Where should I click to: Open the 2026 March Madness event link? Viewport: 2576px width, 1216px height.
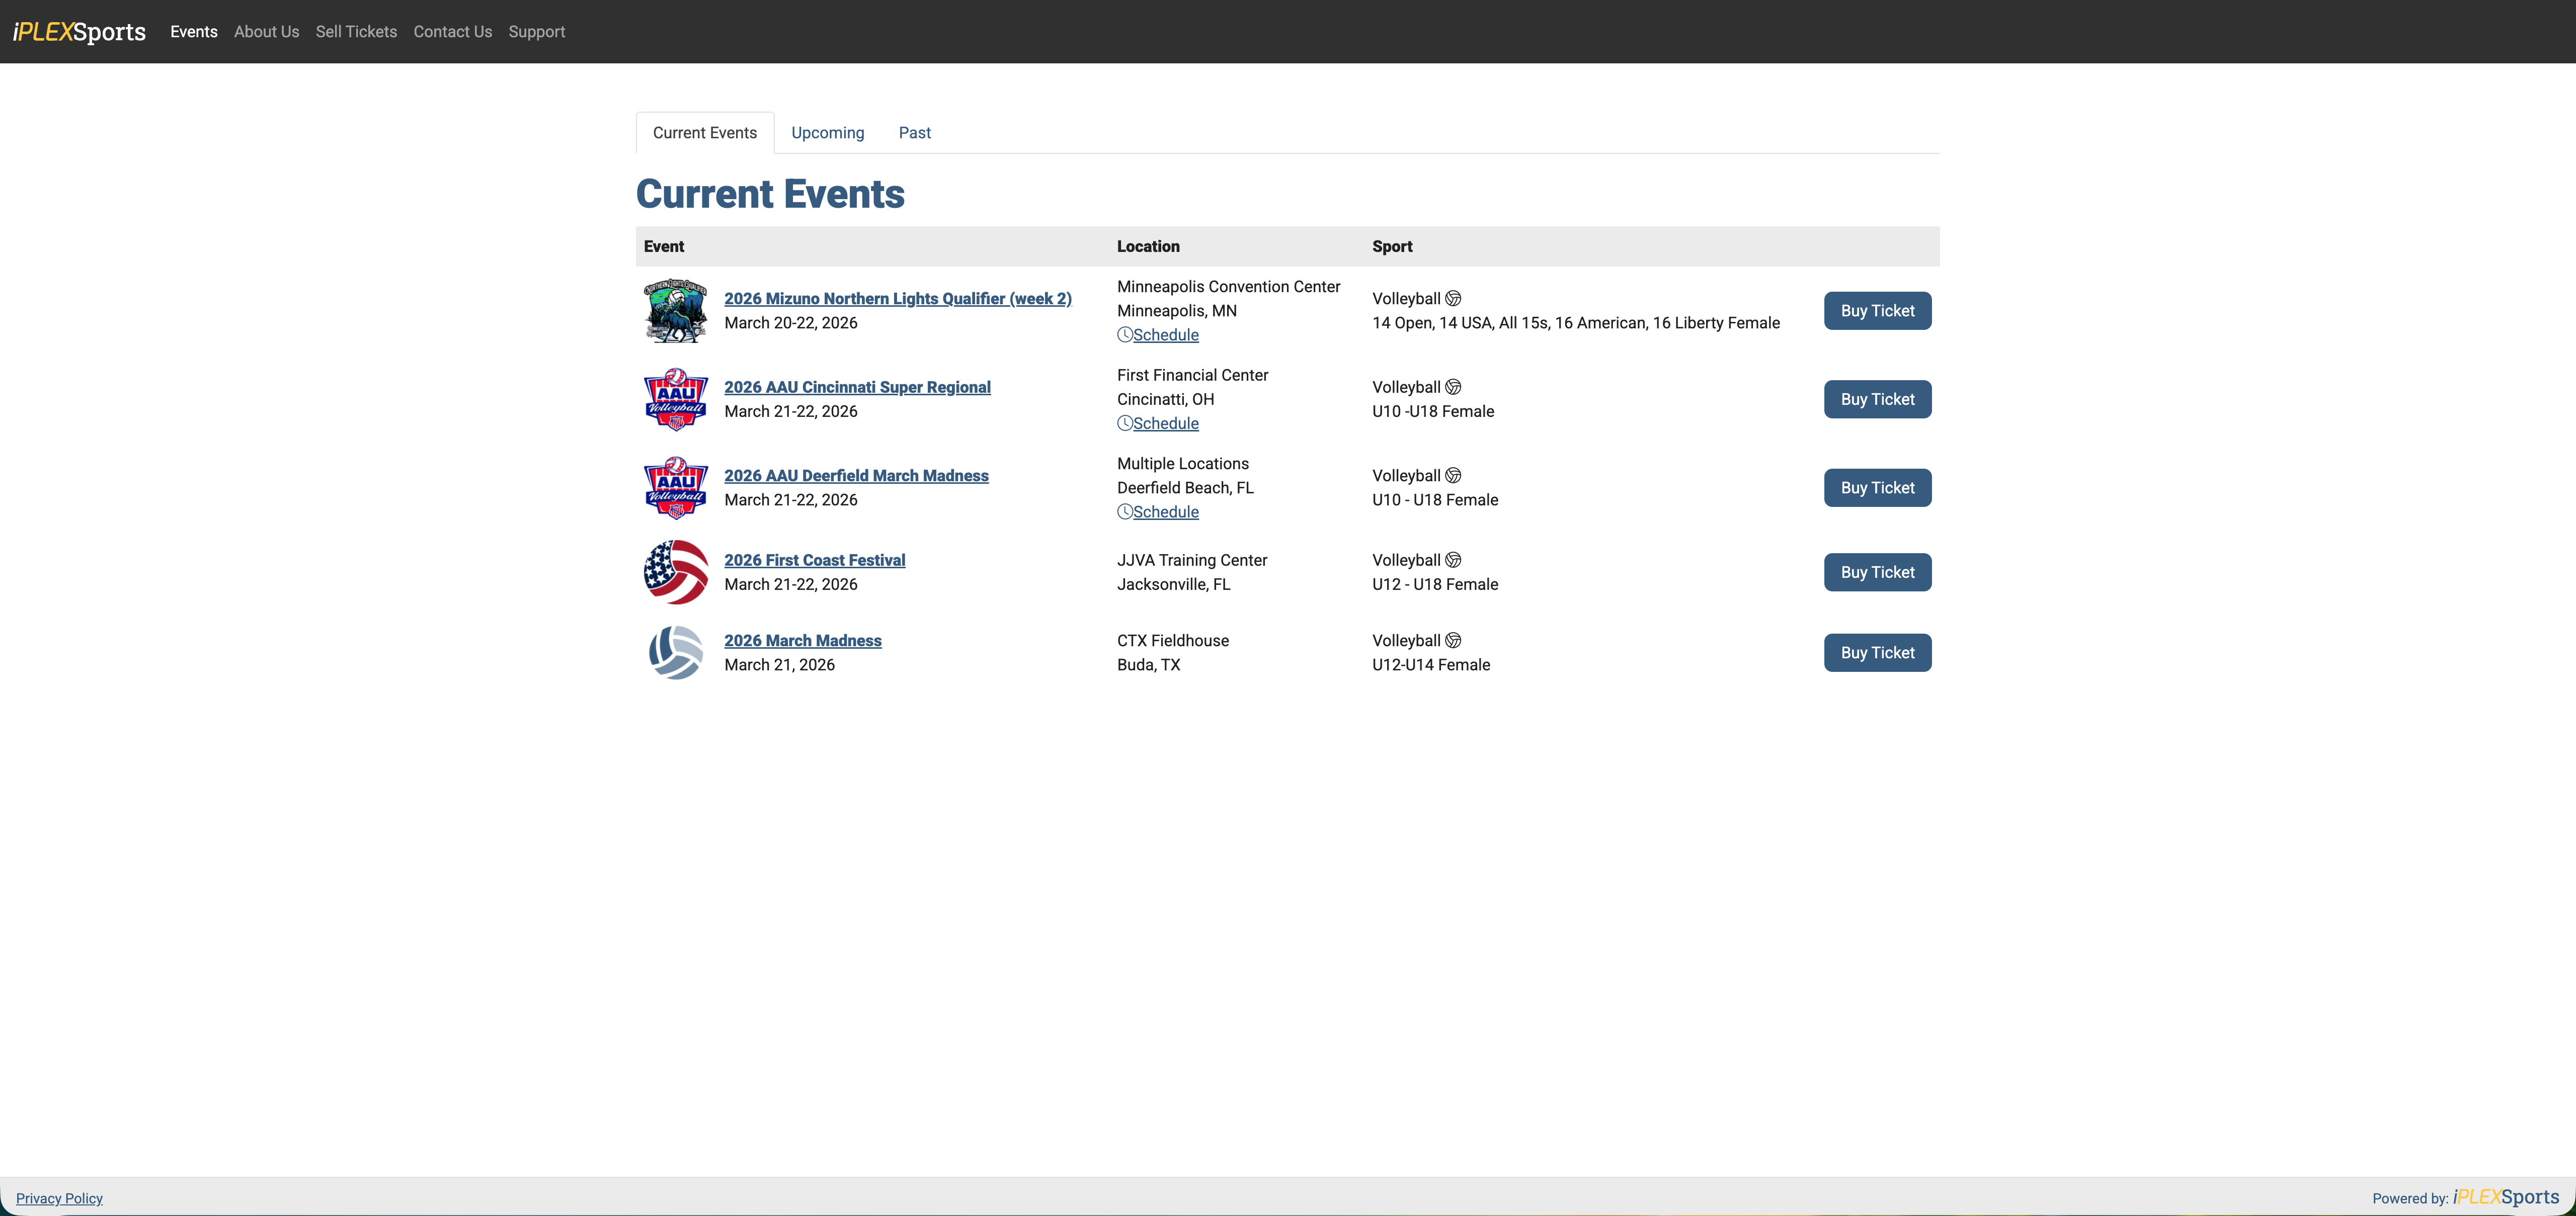coord(802,641)
